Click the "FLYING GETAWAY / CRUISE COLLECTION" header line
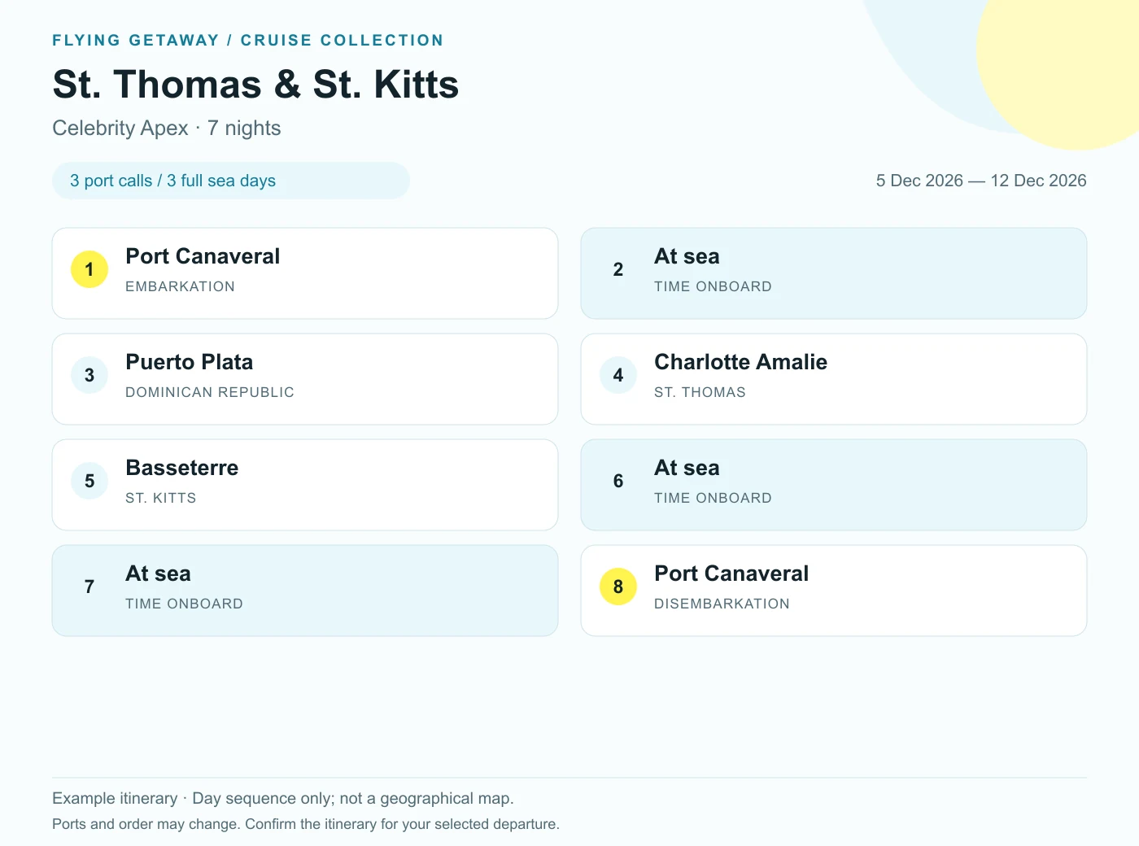The width and height of the screenshot is (1139, 846). point(248,40)
